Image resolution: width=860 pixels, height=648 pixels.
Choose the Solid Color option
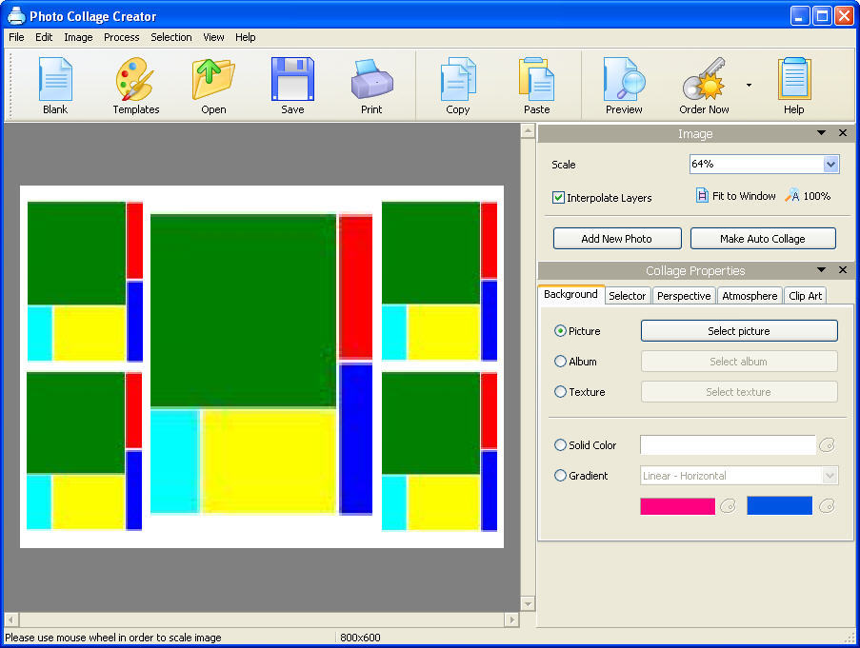pos(561,444)
